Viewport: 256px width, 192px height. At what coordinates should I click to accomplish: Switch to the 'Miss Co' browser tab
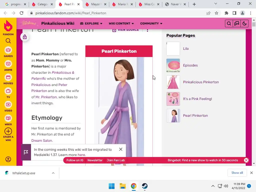tap(149, 4)
